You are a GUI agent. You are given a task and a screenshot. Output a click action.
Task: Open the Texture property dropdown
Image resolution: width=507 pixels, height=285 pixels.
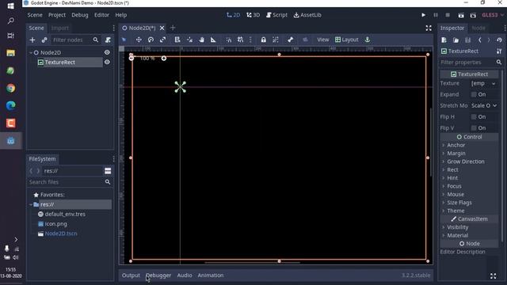pos(483,83)
